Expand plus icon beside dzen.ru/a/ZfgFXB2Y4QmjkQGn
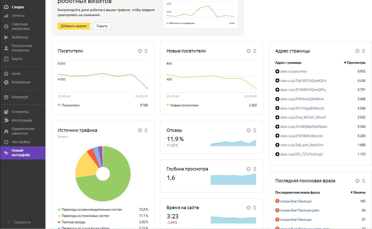This screenshot has width=372, height=229. tap(277, 81)
